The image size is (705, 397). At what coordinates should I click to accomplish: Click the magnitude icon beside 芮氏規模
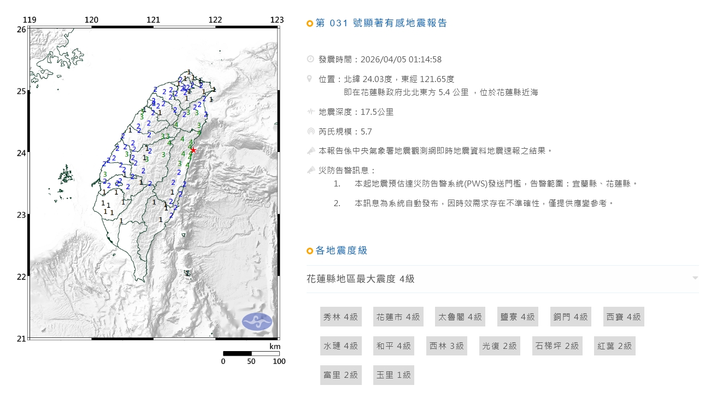(310, 131)
